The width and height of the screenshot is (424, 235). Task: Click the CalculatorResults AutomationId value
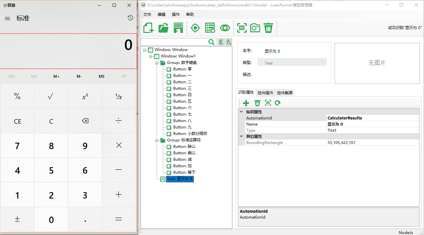pyautogui.click(x=345, y=118)
